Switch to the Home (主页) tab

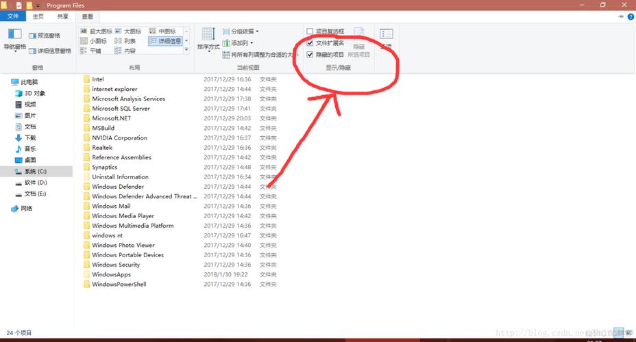tap(38, 16)
